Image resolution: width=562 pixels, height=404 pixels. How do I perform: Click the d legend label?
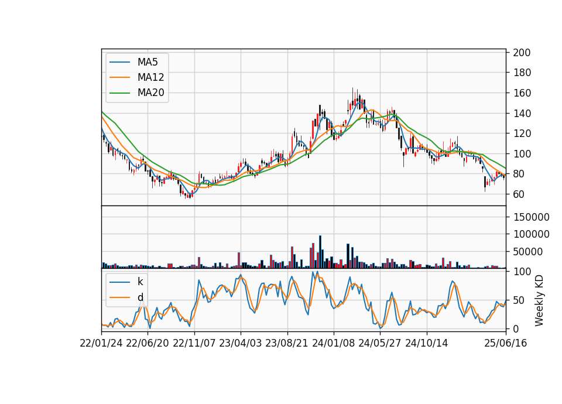click(140, 297)
